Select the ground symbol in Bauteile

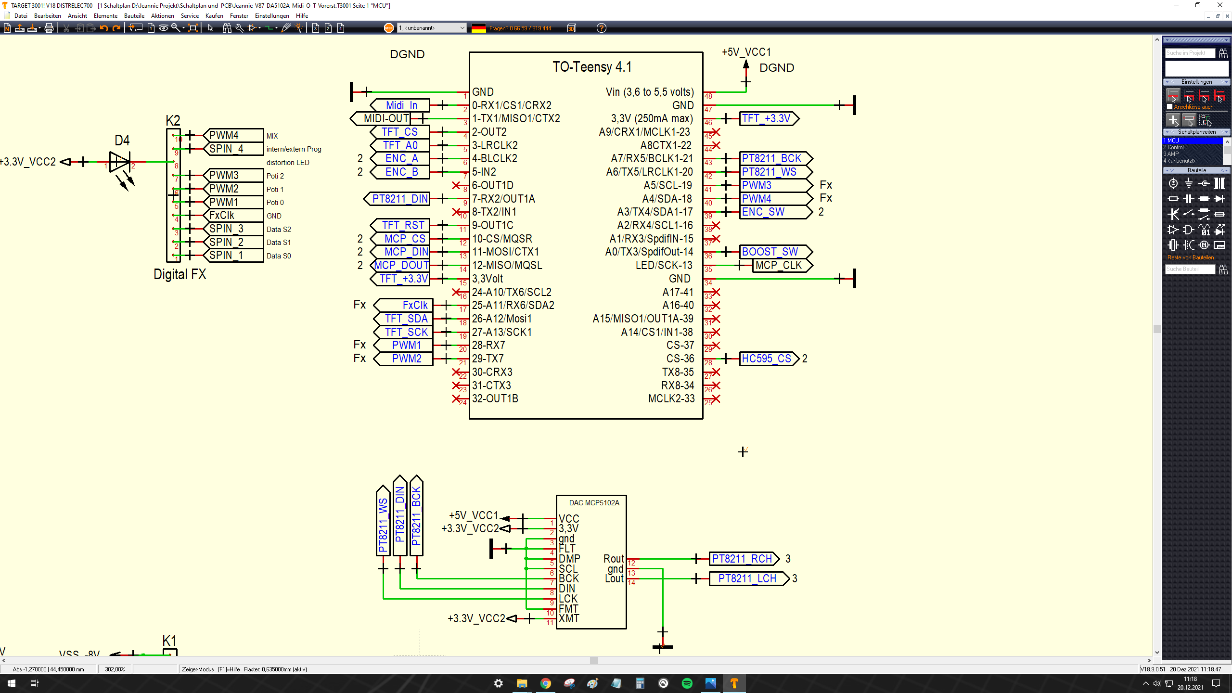click(1189, 183)
